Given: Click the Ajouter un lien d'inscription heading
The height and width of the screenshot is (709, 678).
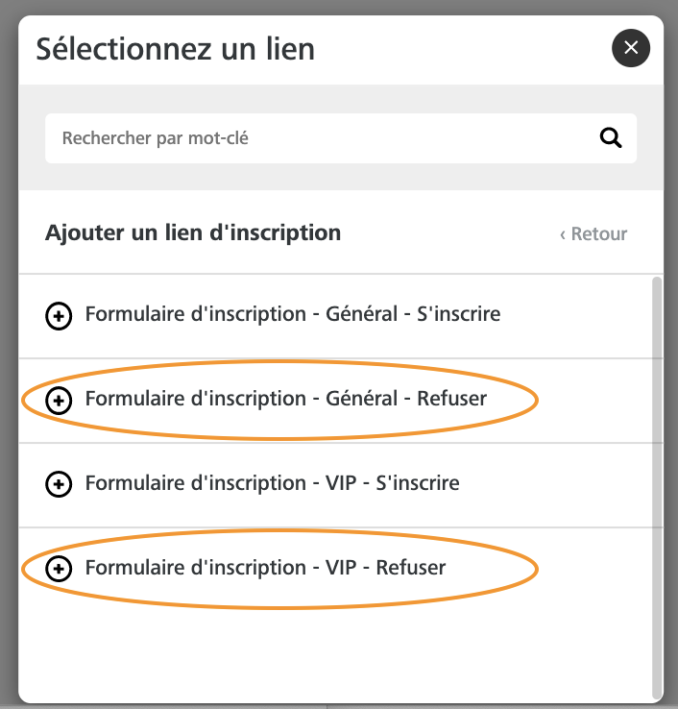Looking at the screenshot, I should click(x=193, y=232).
